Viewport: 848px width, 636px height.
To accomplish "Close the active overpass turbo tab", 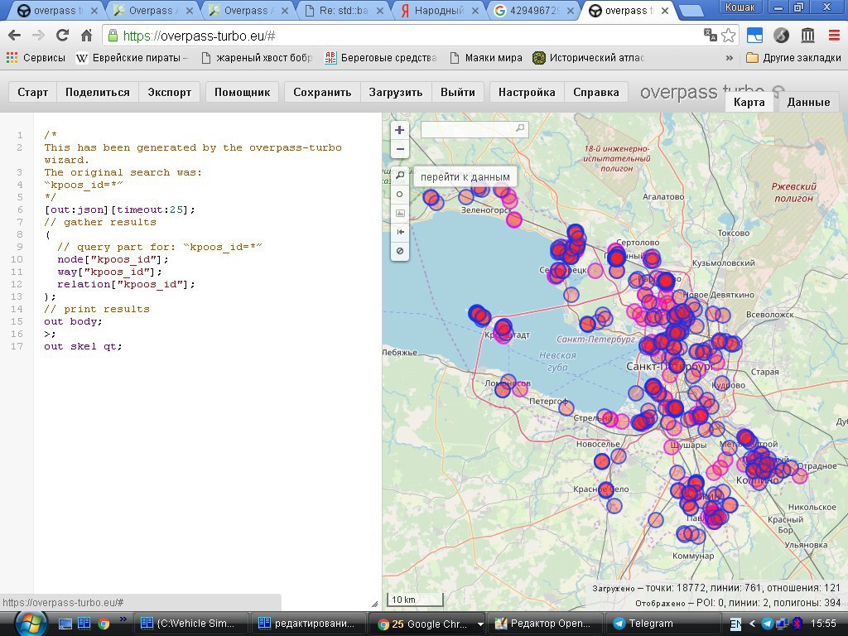I will click(665, 10).
